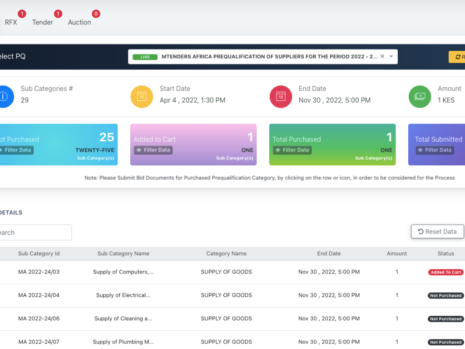The width and height of the screenshot is (465, 349).
Task: Open the RFX tab
Action: click(x=11, y=22)
